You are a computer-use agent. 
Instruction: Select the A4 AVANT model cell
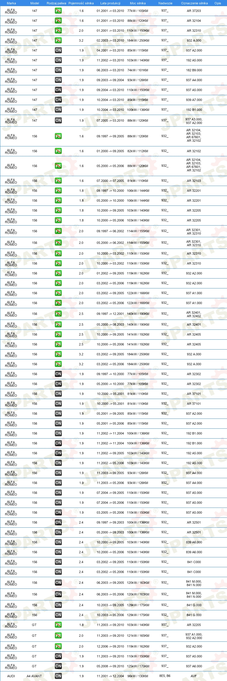[34, 676]
